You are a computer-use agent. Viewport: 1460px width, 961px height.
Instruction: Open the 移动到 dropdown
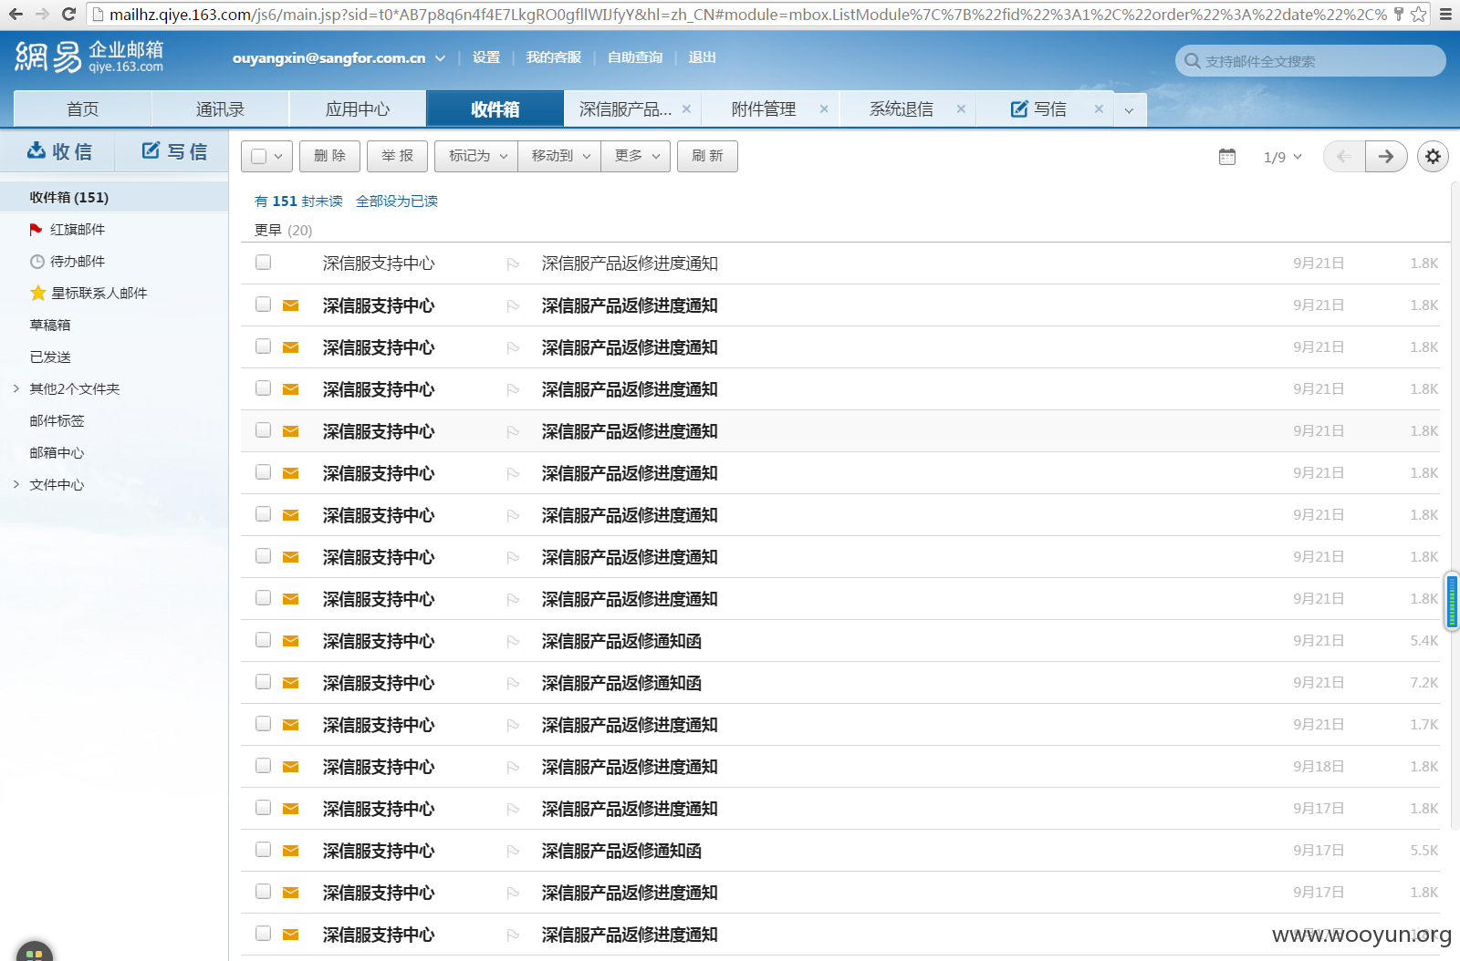pos(559,157)
